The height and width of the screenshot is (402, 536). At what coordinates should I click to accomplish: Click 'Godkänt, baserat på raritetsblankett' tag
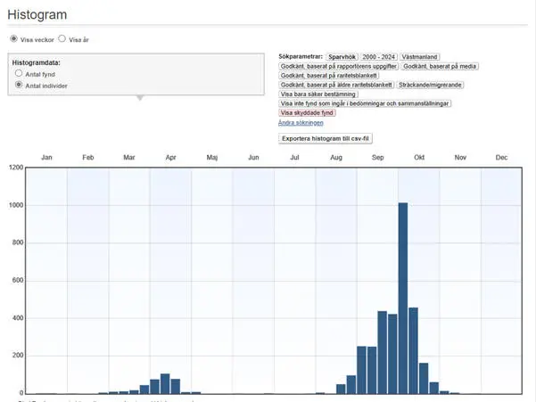point(329,75)
